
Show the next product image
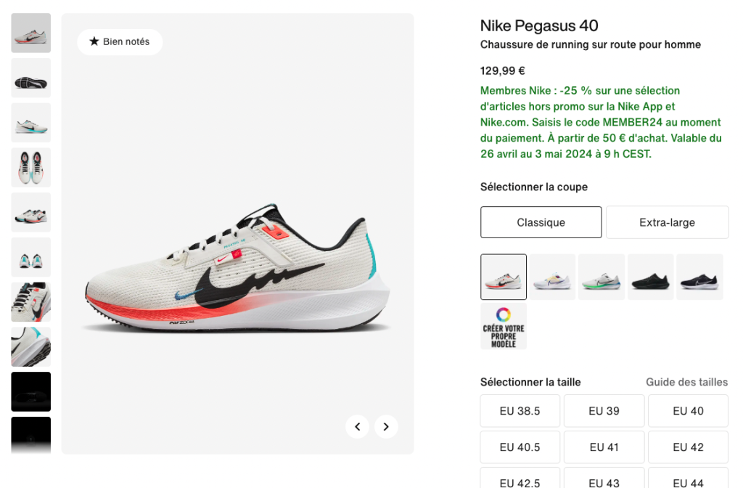[386, 427]
